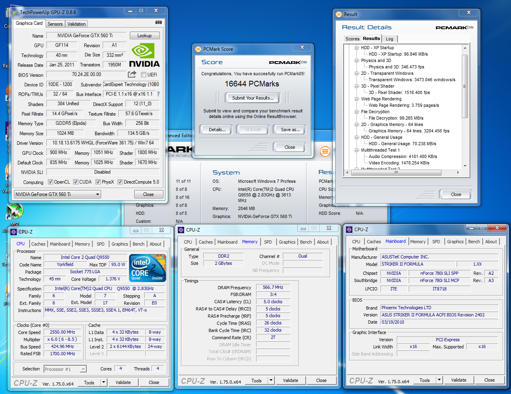511x394 pixels.
Task: Click the GPU-Z screenshot camera icon
Action: pyautogui.click(x=159, y=22)
